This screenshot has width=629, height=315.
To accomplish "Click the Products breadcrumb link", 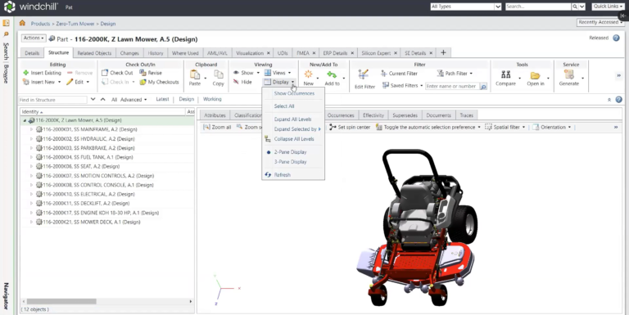I will [40, 24].
